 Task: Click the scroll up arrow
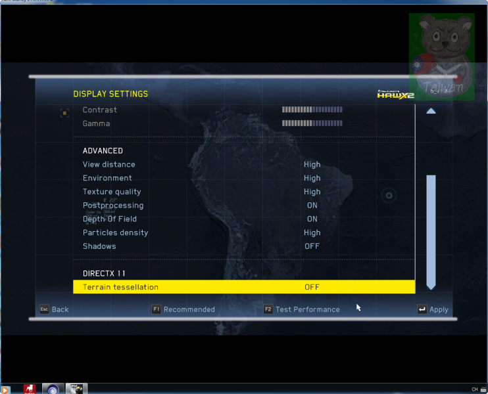tap(431, 111)
